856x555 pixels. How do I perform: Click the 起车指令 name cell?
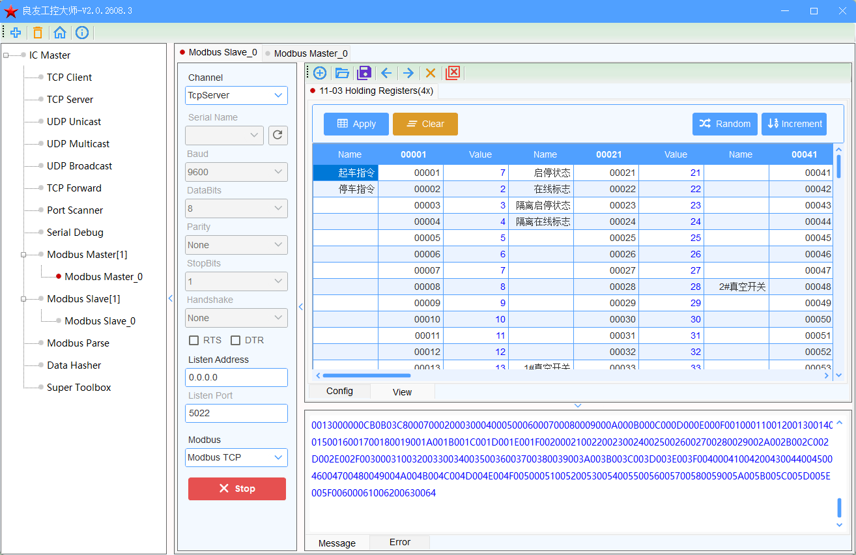(x=346, y=173)
